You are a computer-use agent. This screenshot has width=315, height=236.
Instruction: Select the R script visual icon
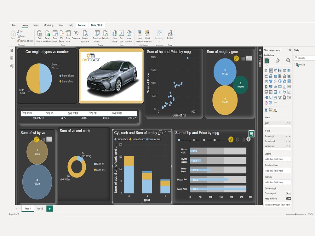280,92
